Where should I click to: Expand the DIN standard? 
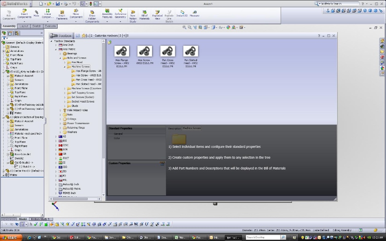click(56, 149)
